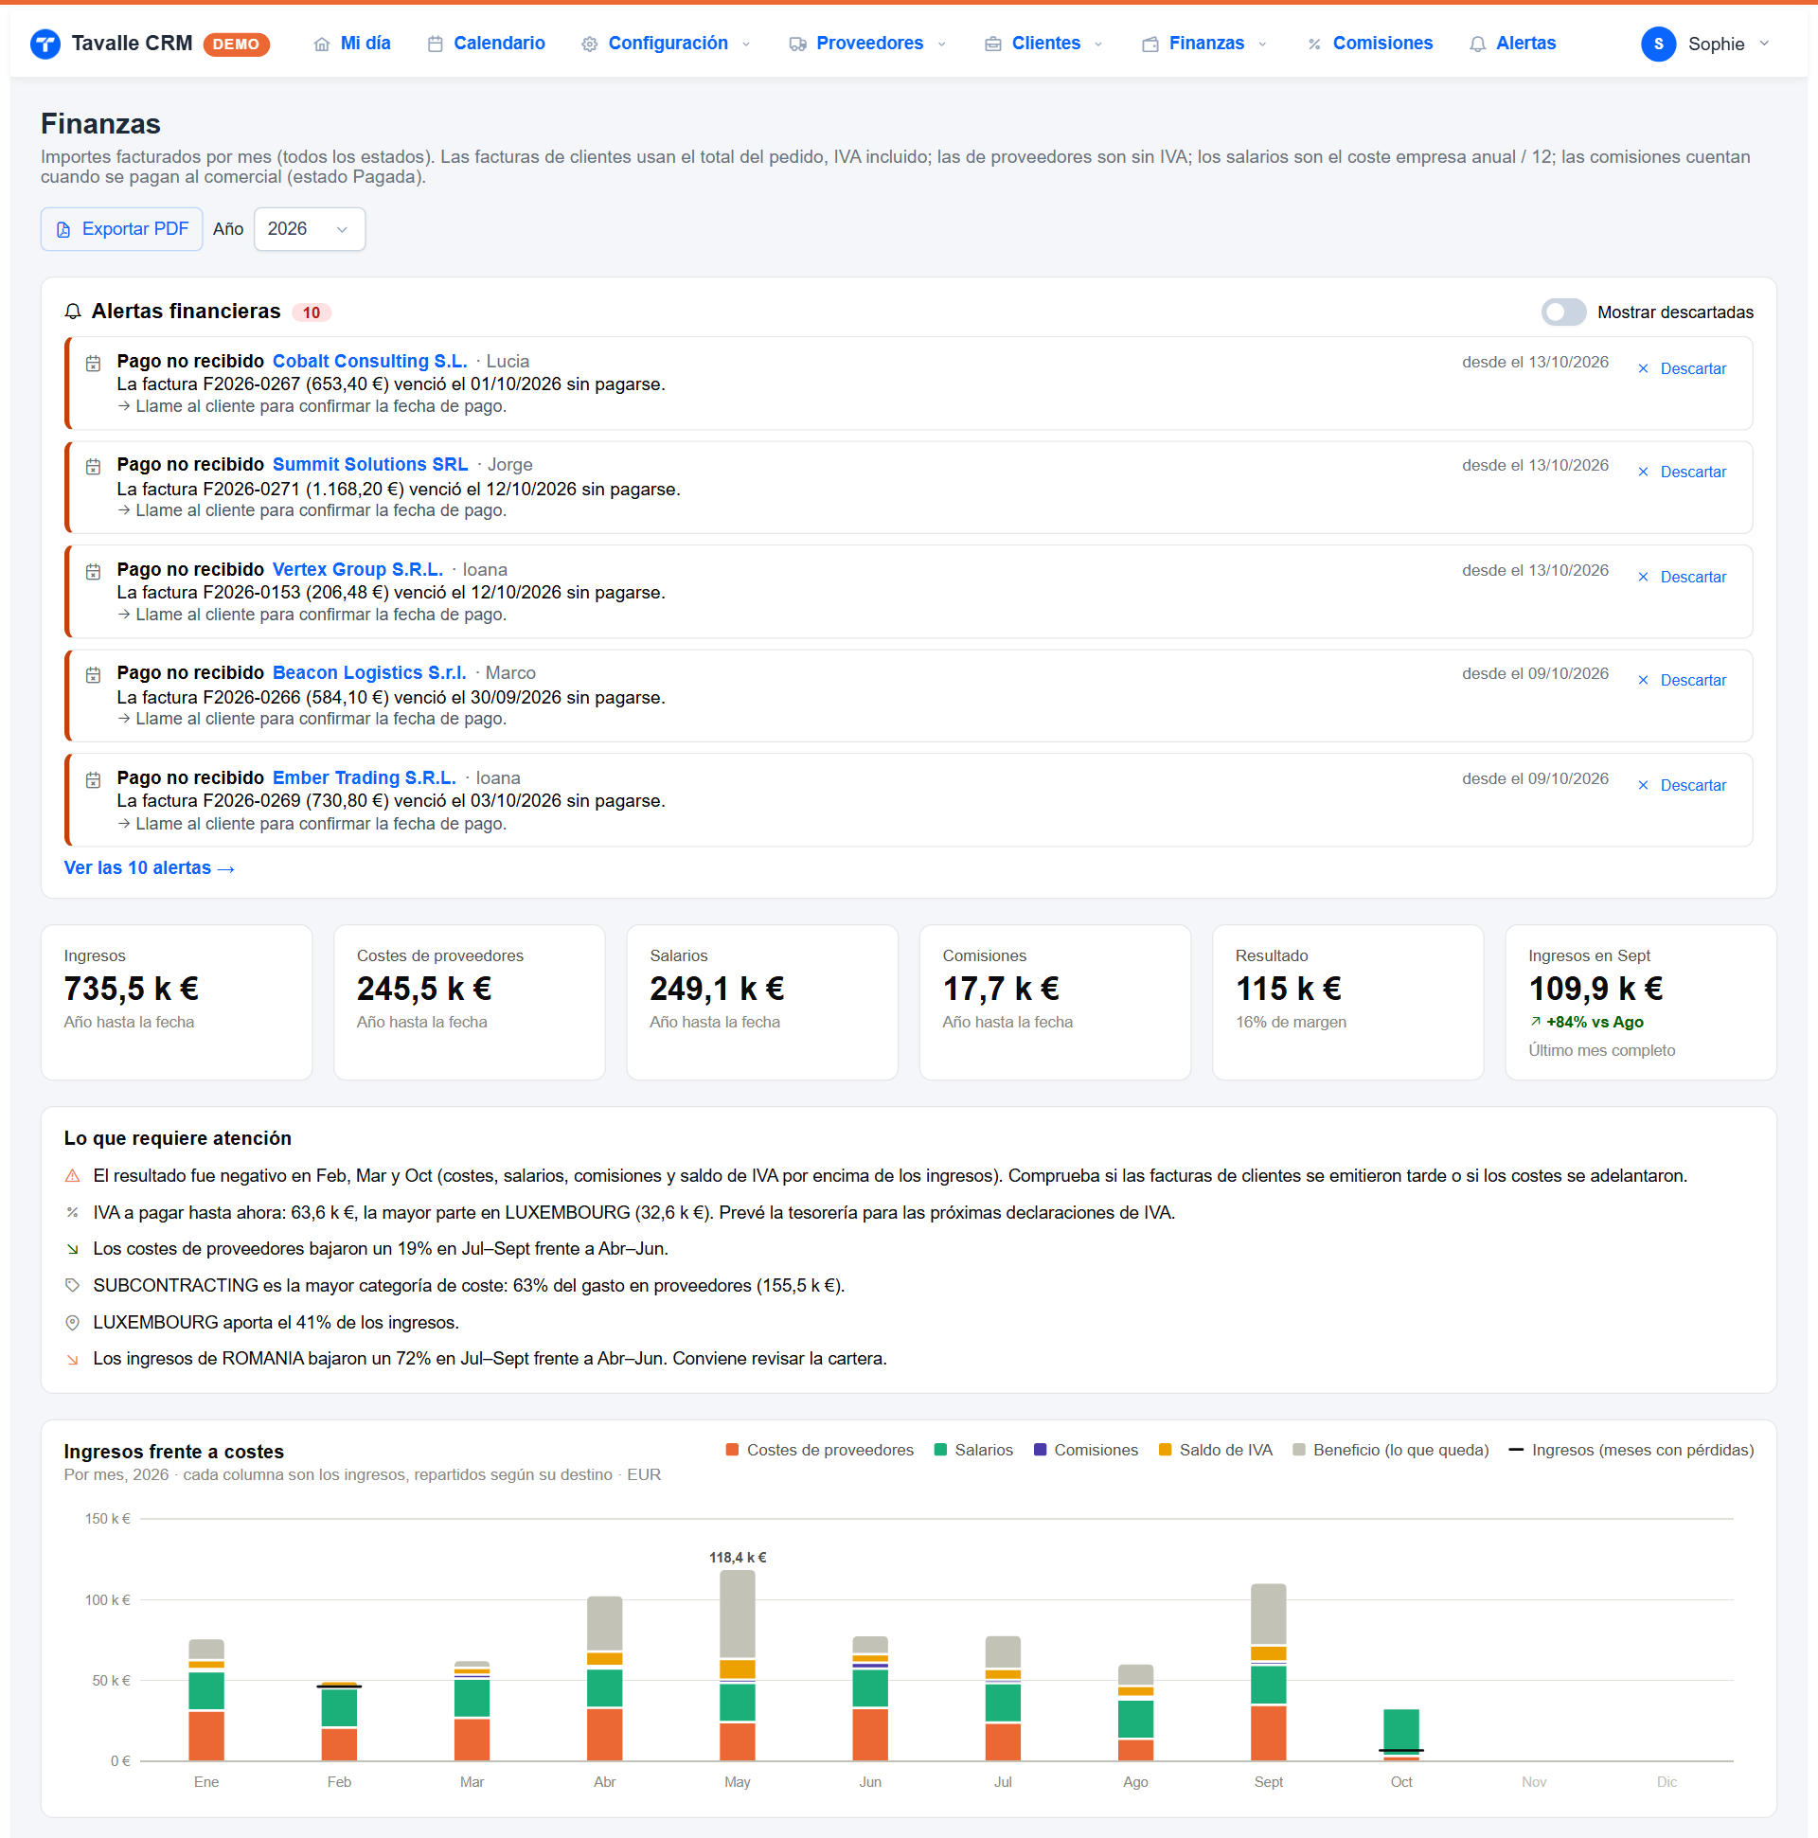Open Ver las 10 alertas link

pyautogui.click(x=150, y=867)
